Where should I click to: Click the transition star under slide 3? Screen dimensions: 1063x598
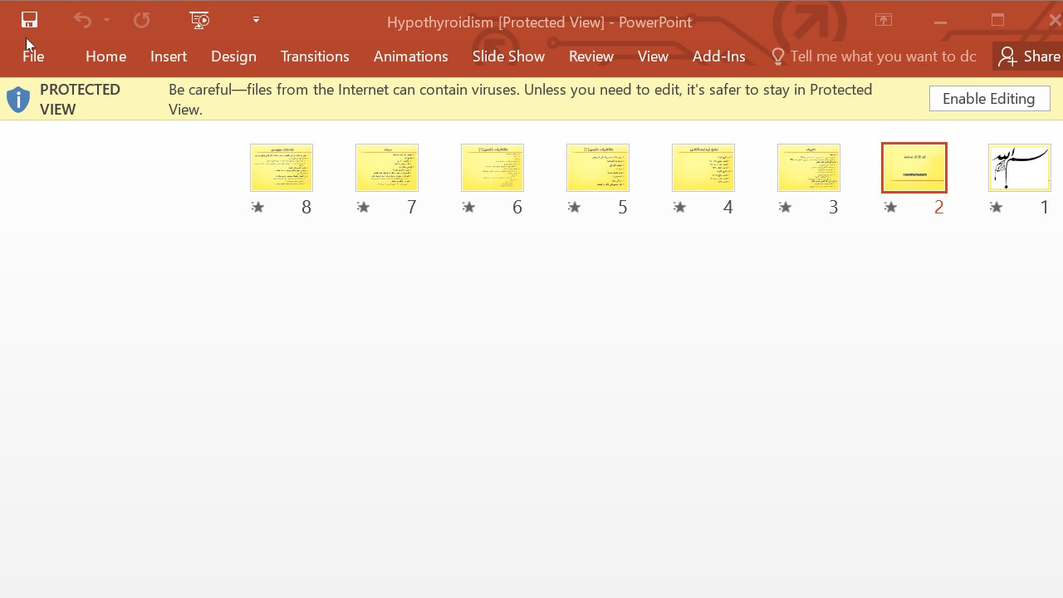[785, 207]
